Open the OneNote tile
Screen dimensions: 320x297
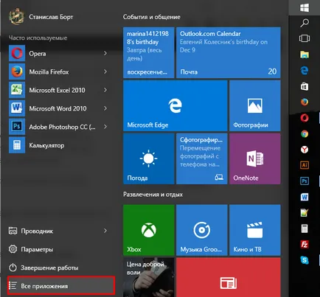tap(255, 158)
